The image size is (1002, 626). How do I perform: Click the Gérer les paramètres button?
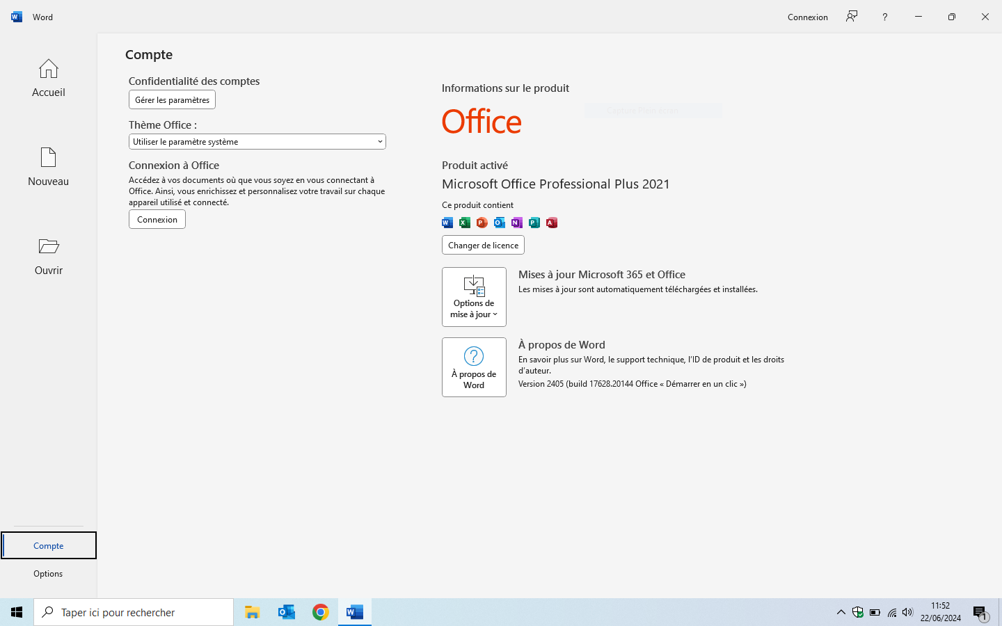[172, 99]
